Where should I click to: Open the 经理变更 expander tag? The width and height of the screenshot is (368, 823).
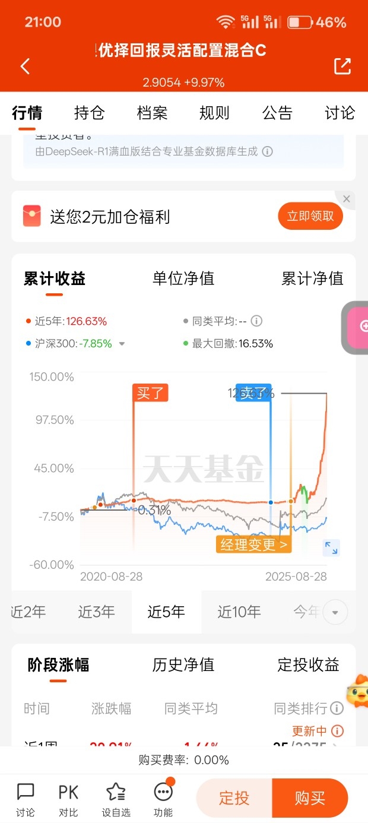253,545
